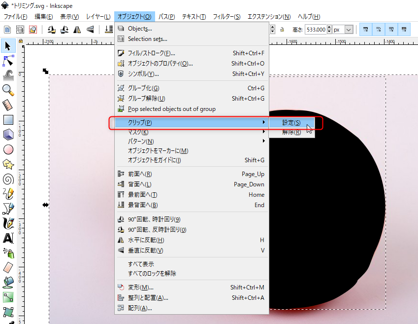Choose グループ化(G) to group objects

click(192, 88)
